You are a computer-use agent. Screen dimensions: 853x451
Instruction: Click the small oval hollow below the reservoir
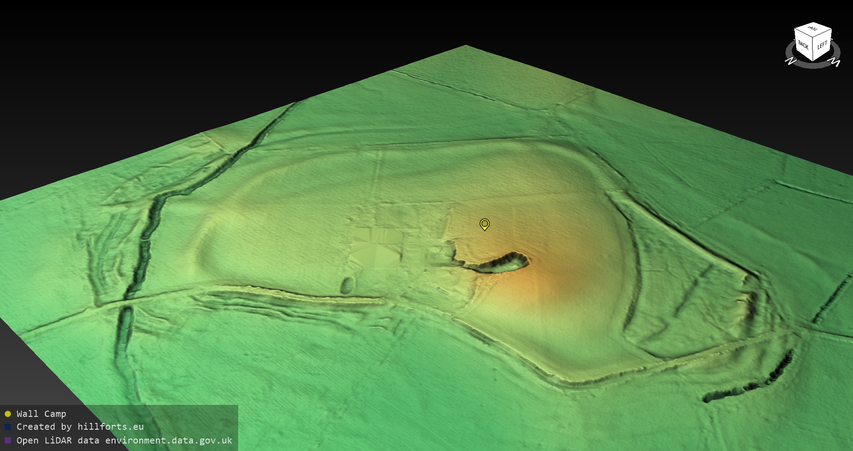click(x=348, y=285)
